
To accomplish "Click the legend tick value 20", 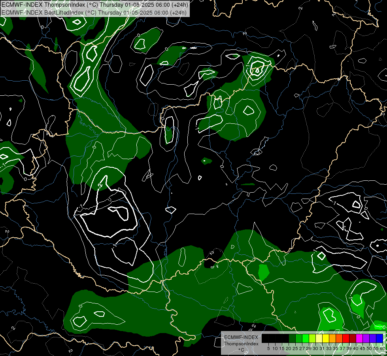I will (288, 348).
